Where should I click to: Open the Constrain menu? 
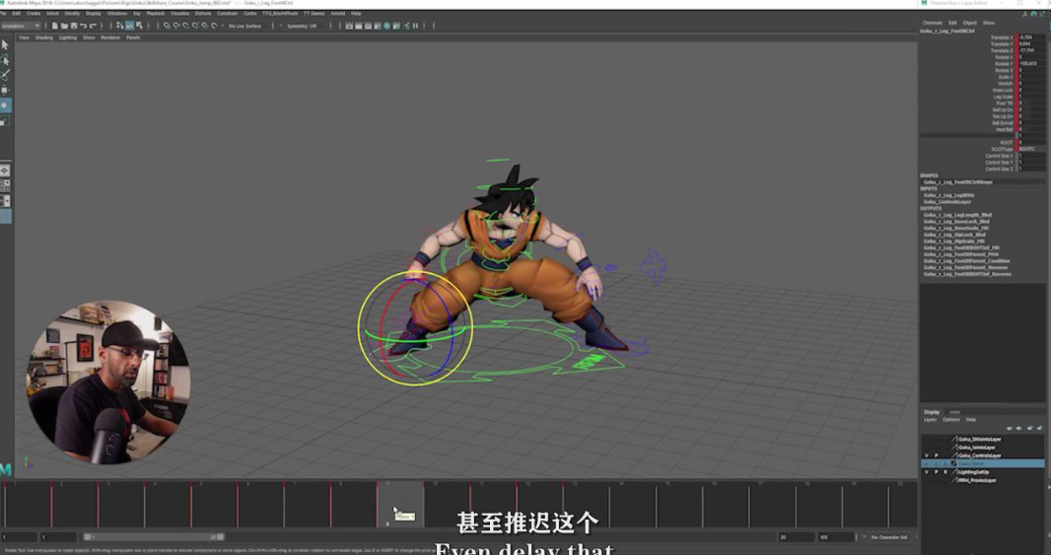[x=227, y=13]
